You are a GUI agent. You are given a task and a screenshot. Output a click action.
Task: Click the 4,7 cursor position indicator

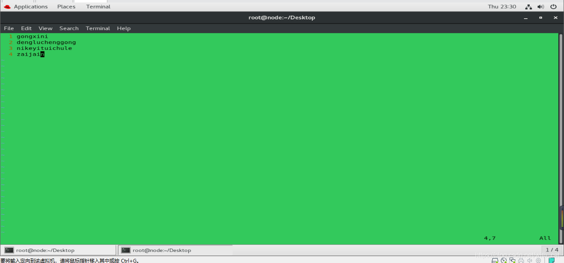[x=490, y=238]
